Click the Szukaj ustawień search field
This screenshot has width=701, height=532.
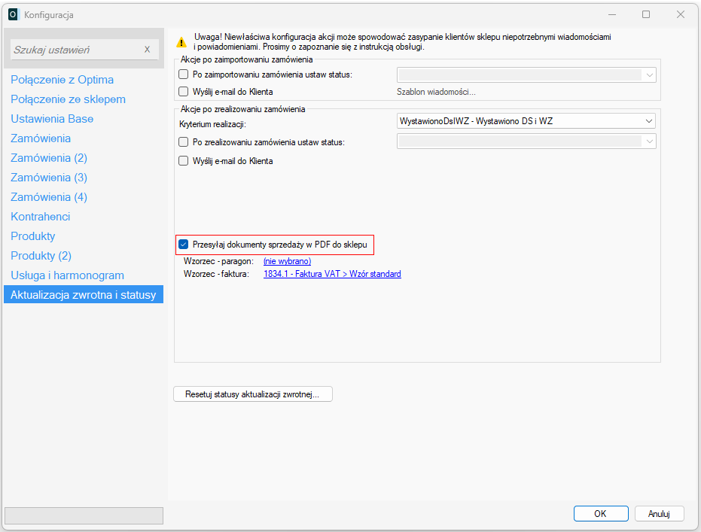(84, 50)
